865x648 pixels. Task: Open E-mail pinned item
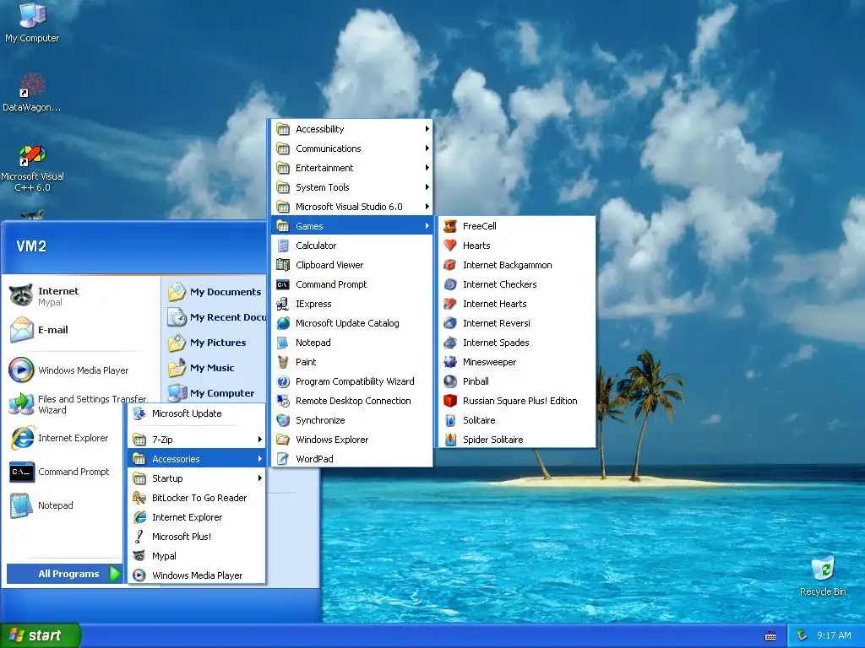point(80,330)
